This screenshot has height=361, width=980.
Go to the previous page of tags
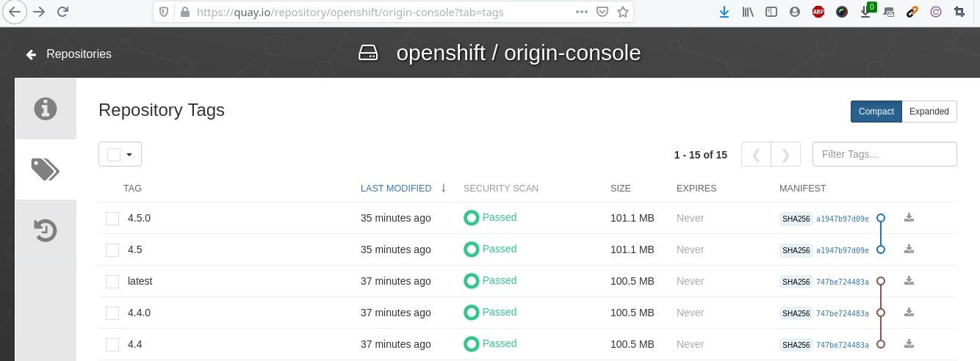pos(757,154)
